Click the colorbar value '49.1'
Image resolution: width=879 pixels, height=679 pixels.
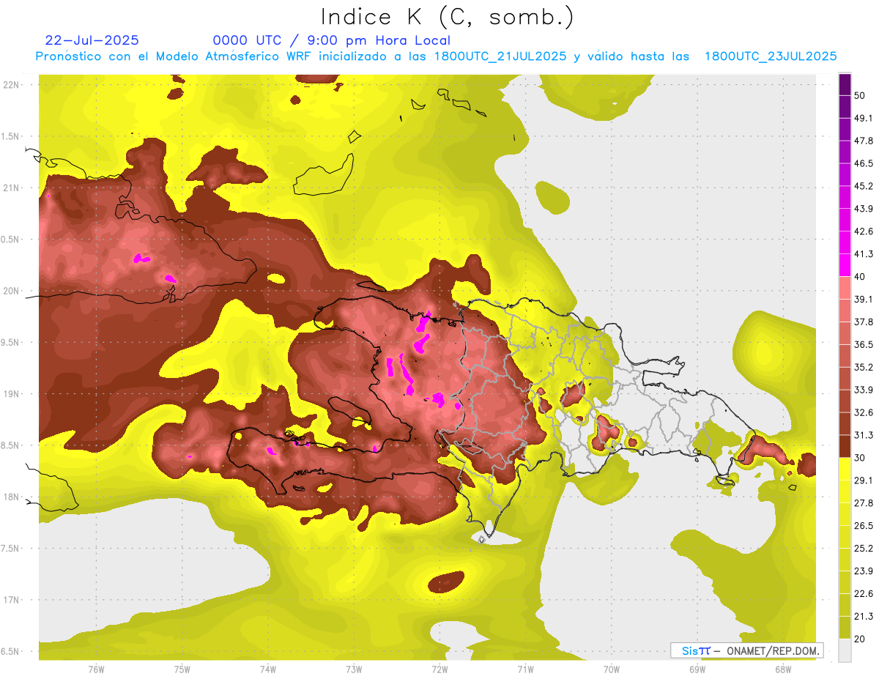tap(864, 118)
